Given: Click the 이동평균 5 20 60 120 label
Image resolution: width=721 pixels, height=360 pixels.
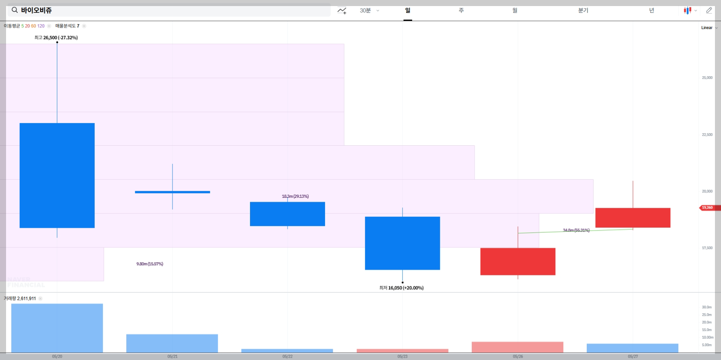Looking at the screenshot, I should coord(24,26).
